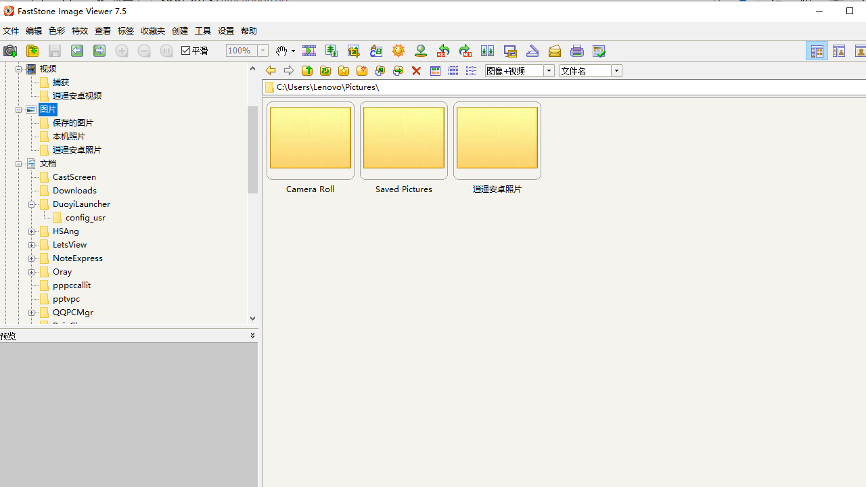
Task: Start a slideshow of the folder
Action: click(x=309, y=51)
